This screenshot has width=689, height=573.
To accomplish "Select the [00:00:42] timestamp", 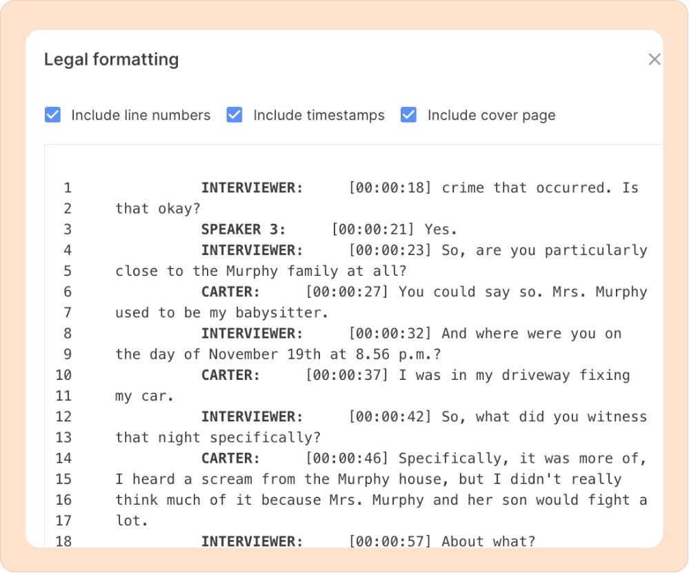I will (390, 416).
